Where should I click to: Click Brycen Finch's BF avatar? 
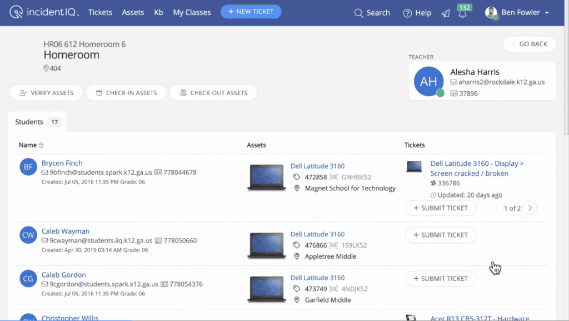(28, 167)
